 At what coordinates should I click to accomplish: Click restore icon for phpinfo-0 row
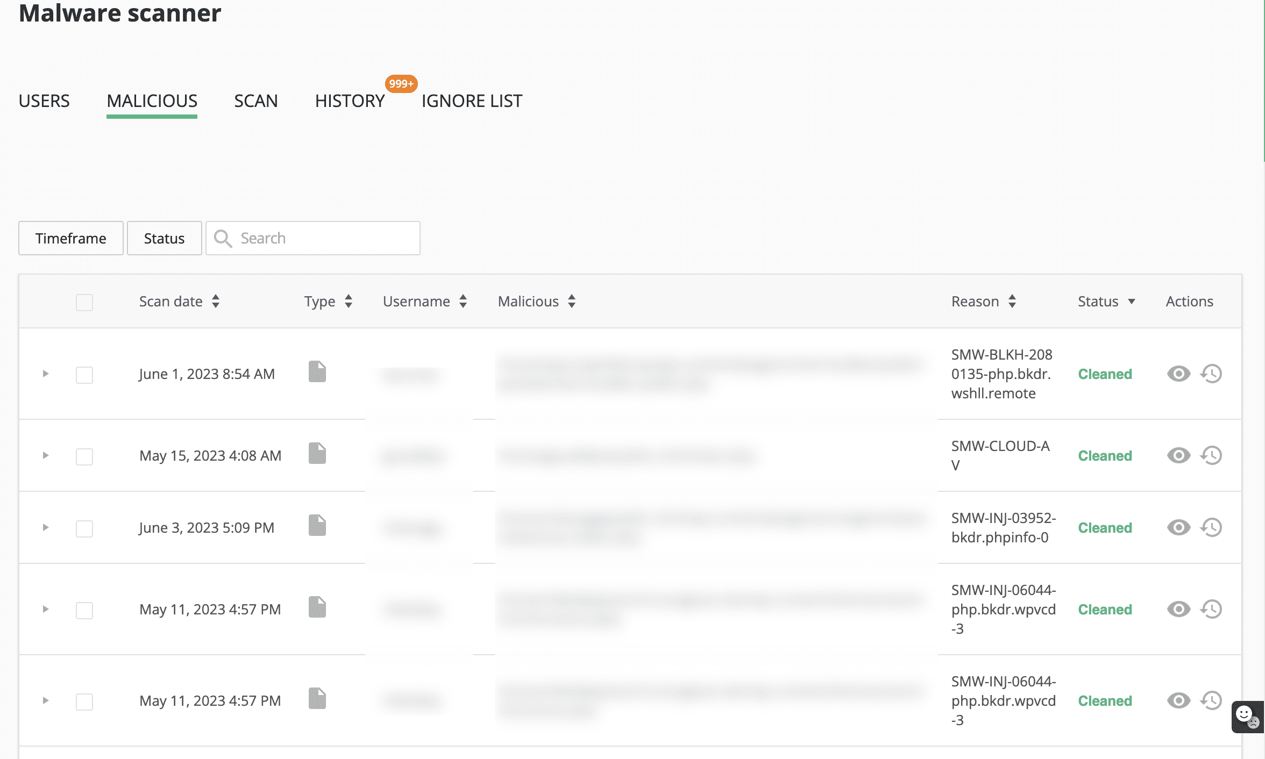1211,527
